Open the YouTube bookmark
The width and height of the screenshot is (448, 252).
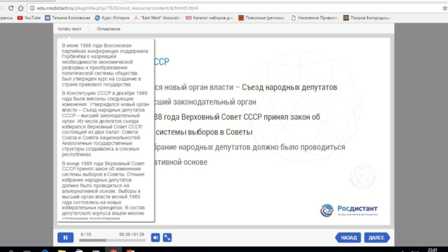(x=29, y=18)
